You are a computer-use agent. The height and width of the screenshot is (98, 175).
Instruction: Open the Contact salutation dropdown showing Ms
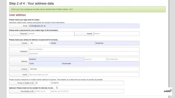point(40,43)
